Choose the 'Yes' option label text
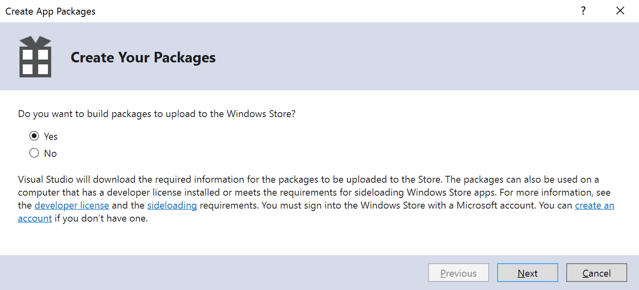 click(x=51, y=136)
